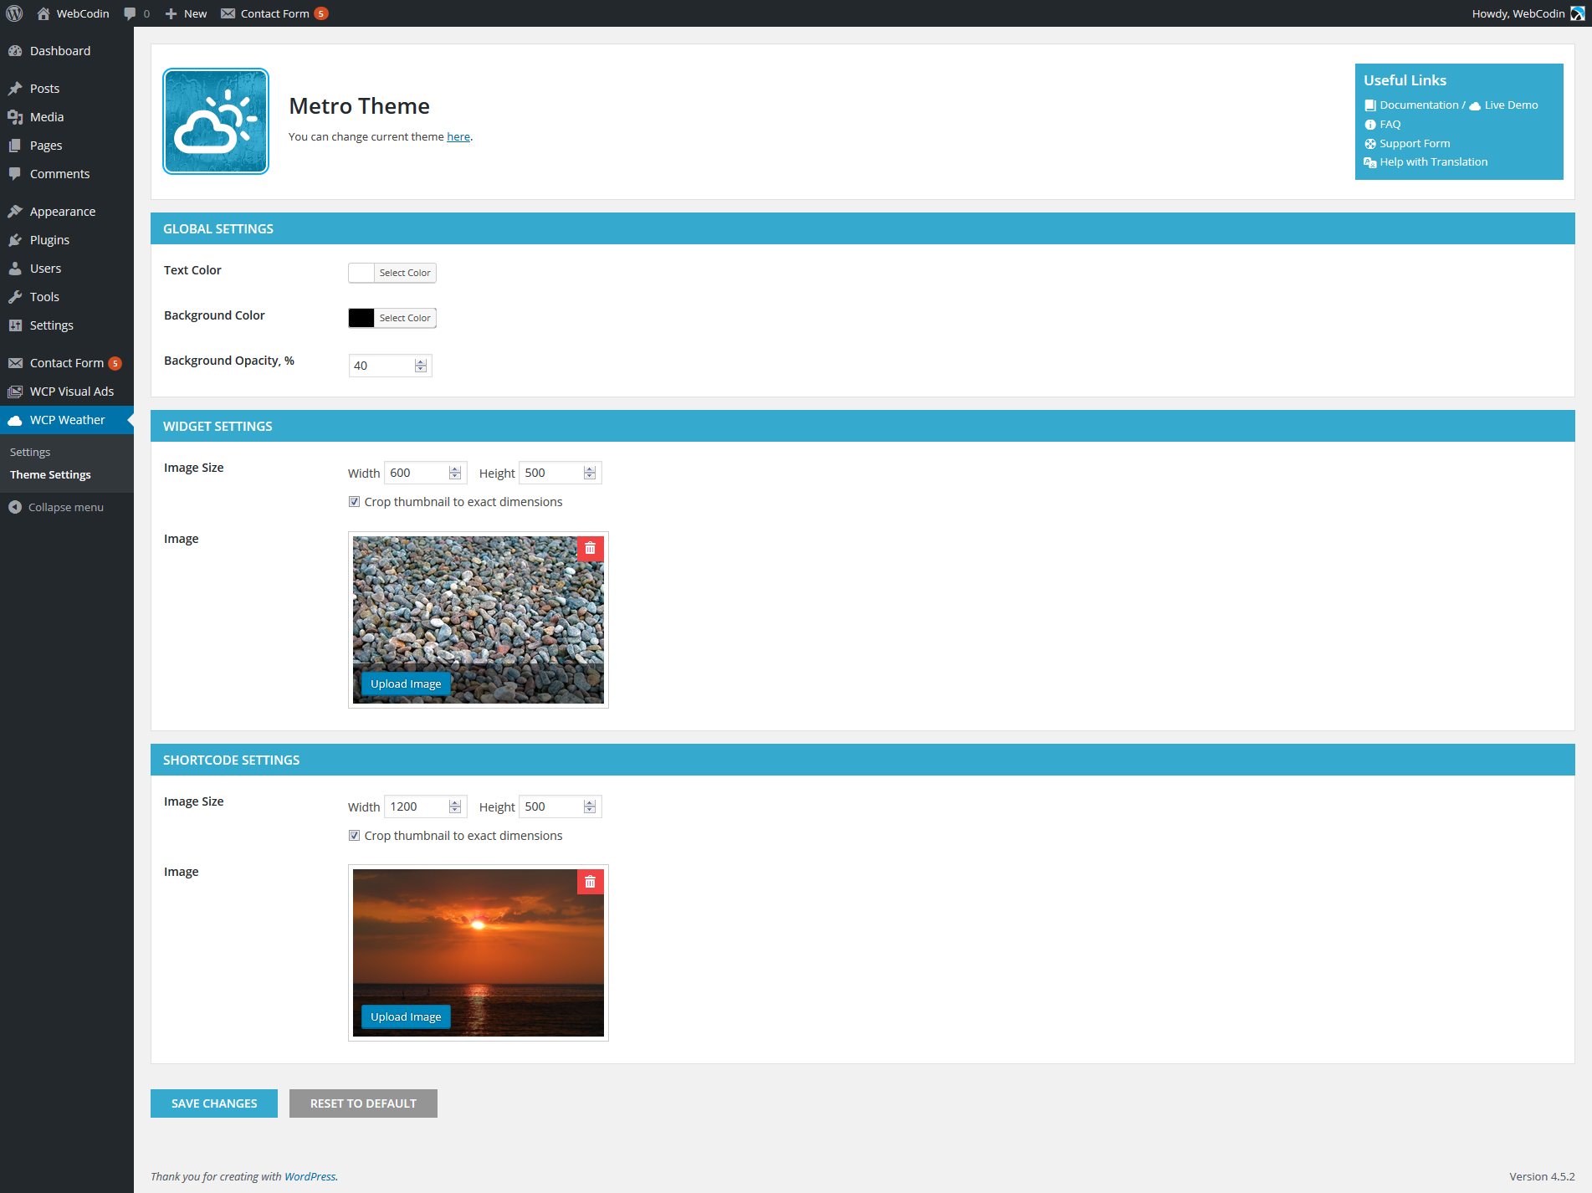Open the Help with Translation link
This screenshot has height=1193, width=1592.
(1434, 162)
